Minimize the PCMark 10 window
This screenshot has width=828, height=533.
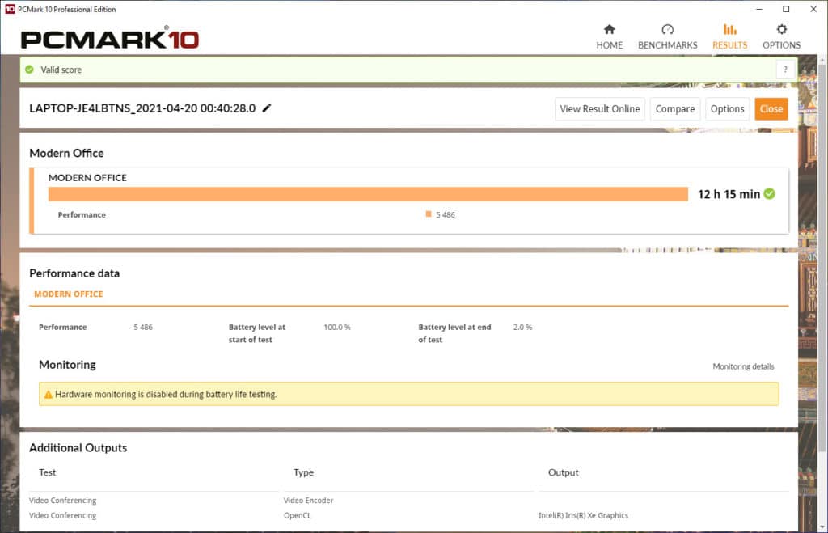pos(759,9)
